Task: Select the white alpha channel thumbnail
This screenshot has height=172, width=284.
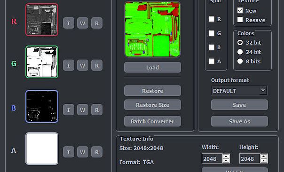Action: (42, 149)
